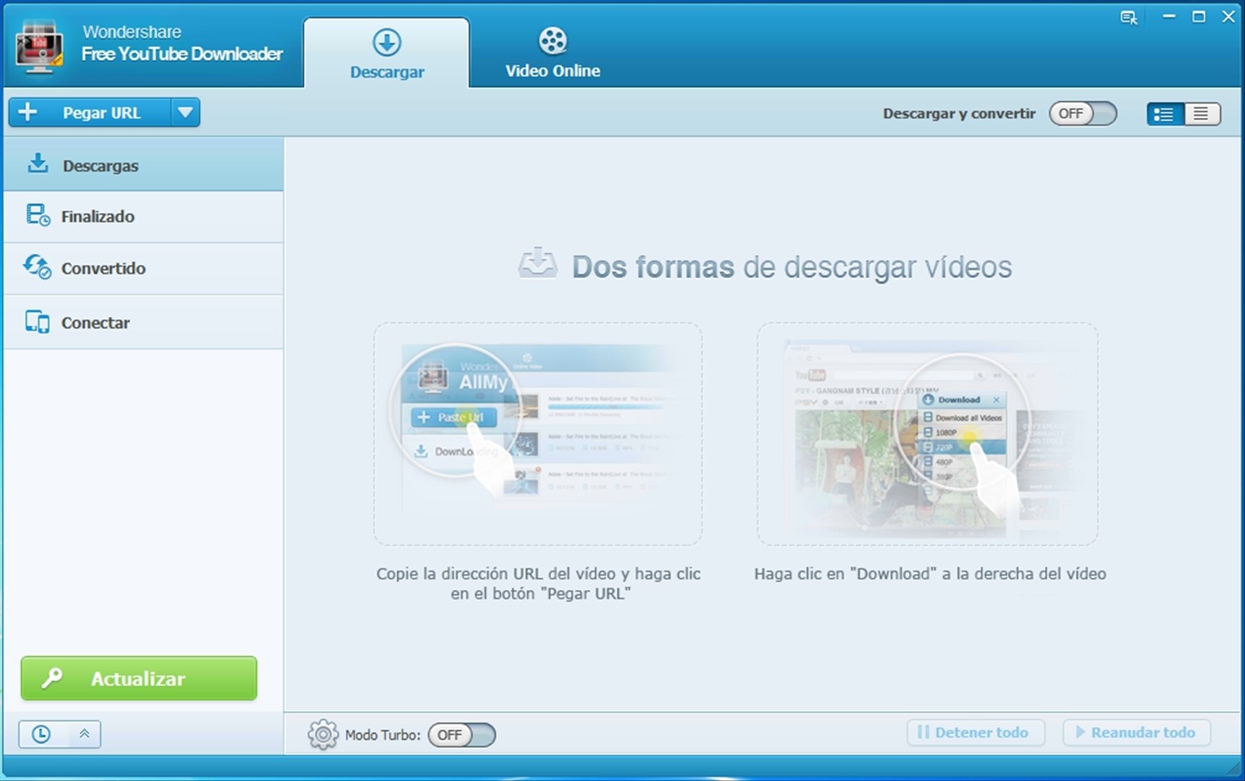
Task: Click the clock scheduler icon
Action: pyautogui.click(x=41, y=734)
